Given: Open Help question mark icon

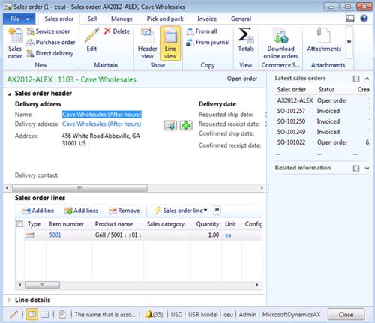Looking at the screenshot, I should [364, 19].
